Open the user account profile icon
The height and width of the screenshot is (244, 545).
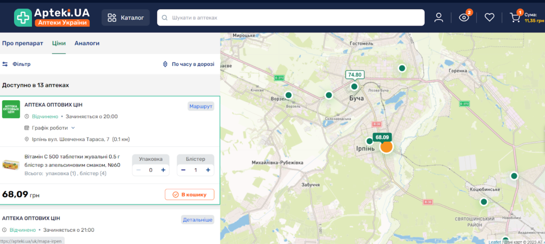[x=439, y=18]
